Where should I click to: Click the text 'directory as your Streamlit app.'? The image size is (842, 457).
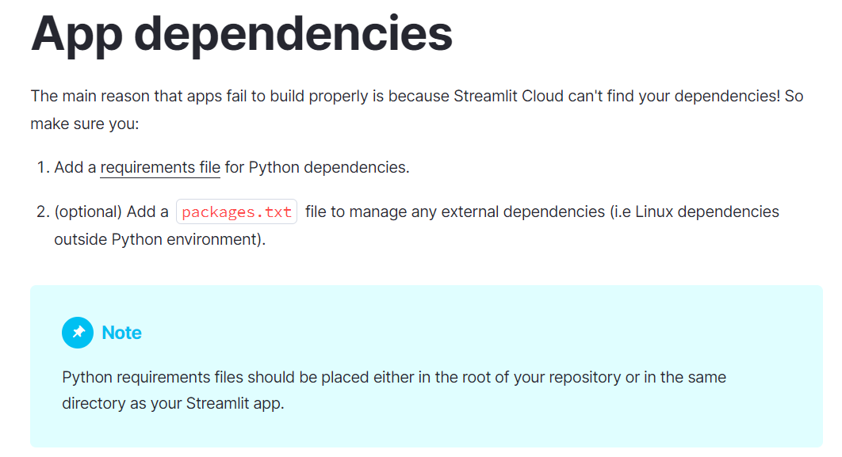click(173, 403)
